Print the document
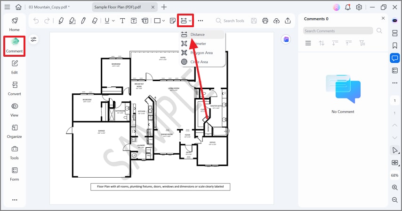402x211 pixels. [x=265, y=21]
